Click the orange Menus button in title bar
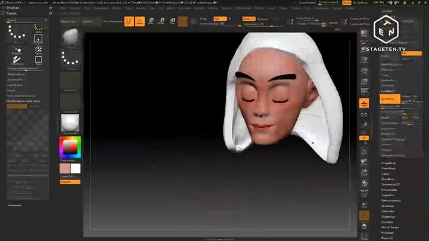Screen dimensions: 429x241 click(x=347, y=3)
